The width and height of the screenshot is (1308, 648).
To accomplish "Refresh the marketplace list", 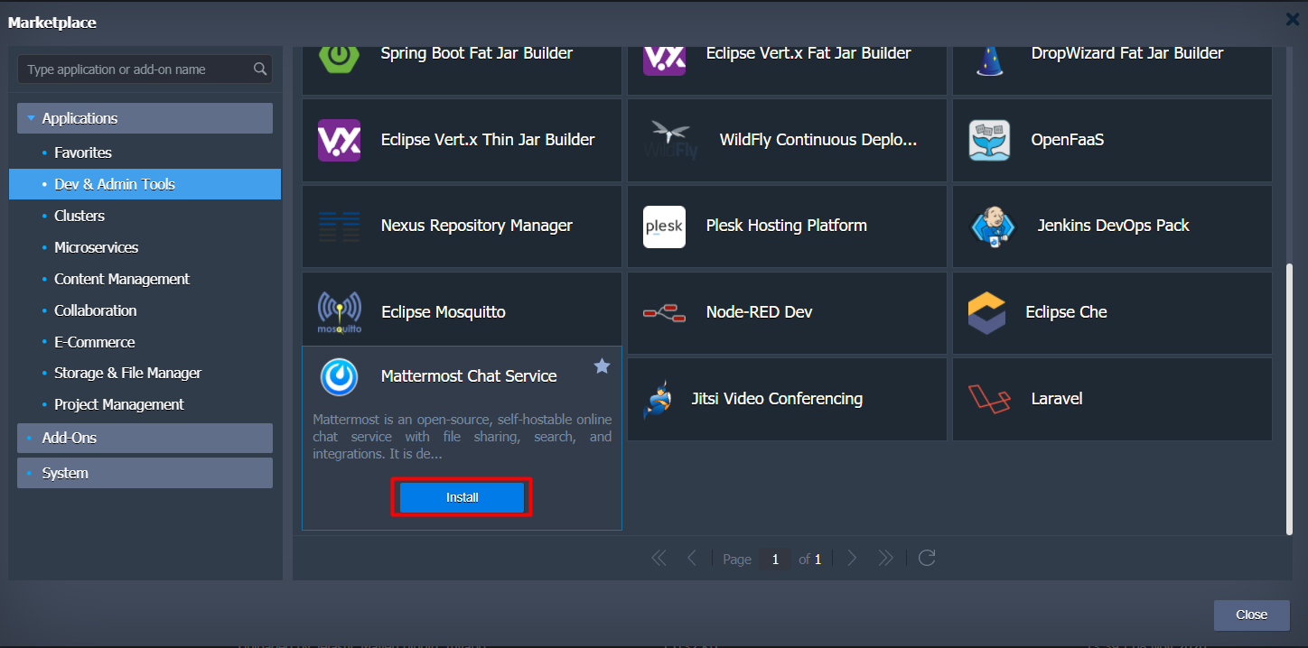I will coord(926,559).
